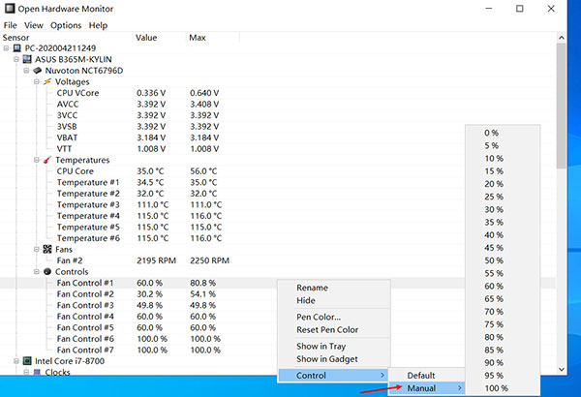The image size is (581, 397).
Task: Click the Open Hardware Monitor title bar icon
Action: 10,8
